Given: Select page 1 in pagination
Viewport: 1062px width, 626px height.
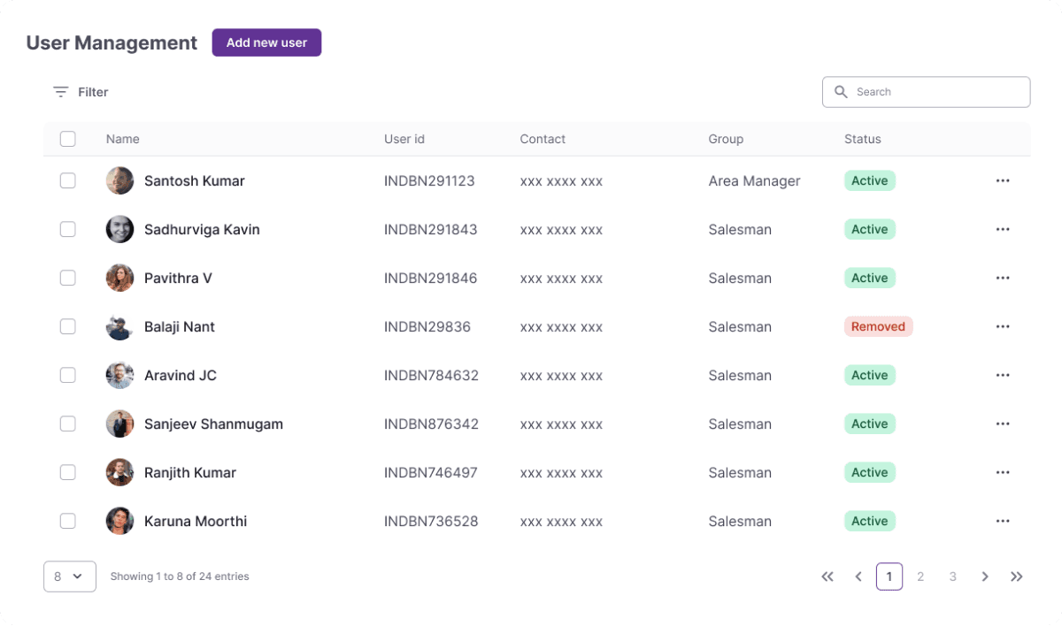Looking at the screenshot, I should [889, 576].
